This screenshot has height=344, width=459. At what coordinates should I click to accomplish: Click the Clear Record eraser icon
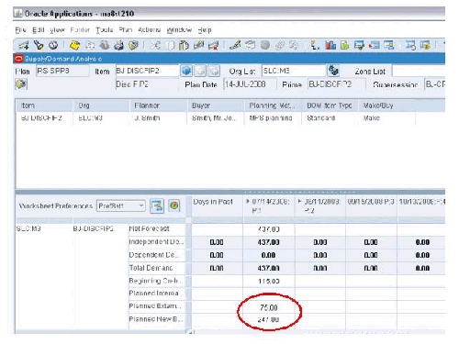click(x=198, y=46)
